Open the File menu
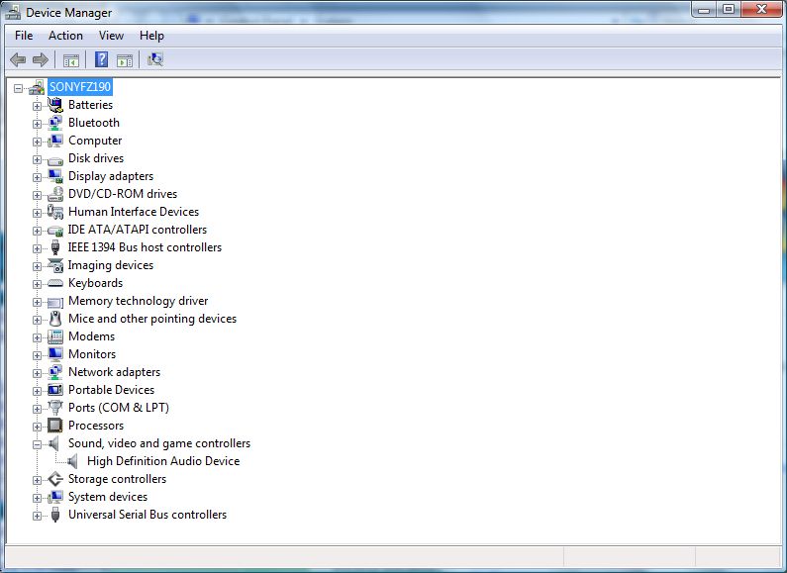Screen dimensions: 787x573 click(24, 36)
